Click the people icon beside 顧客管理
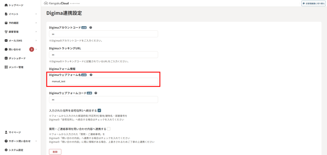Viewport: 327px width, 155px height. [x=6, y=32]
